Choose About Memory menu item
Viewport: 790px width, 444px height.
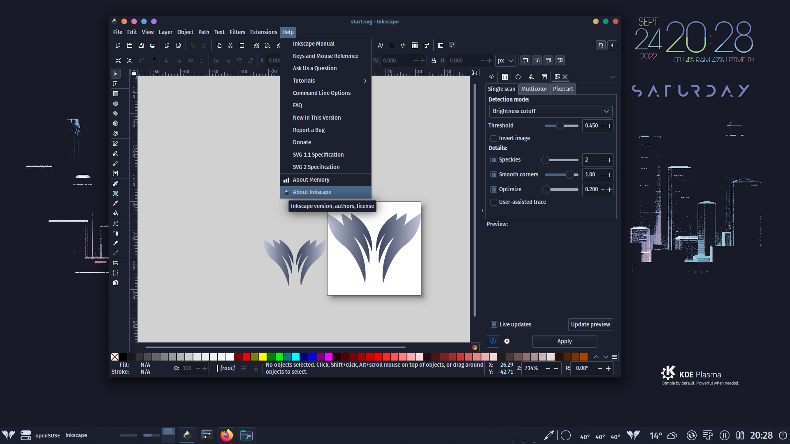pos(325,180)
